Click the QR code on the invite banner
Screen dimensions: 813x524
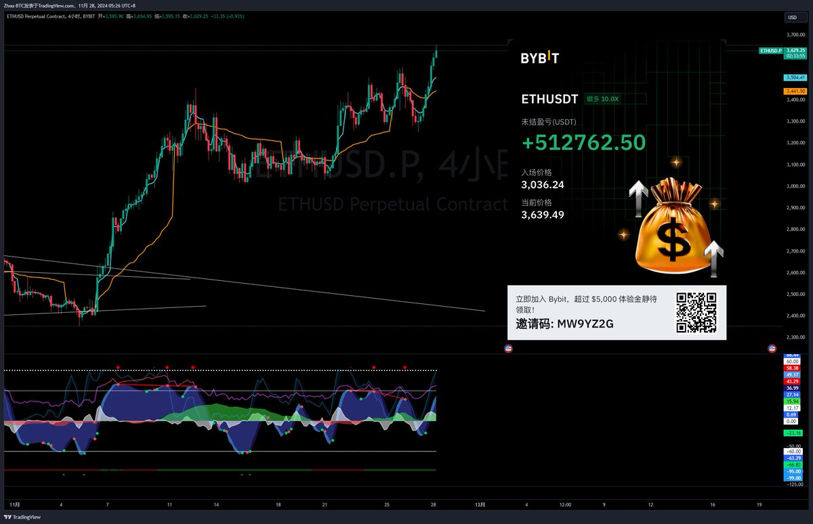(696, 312)
